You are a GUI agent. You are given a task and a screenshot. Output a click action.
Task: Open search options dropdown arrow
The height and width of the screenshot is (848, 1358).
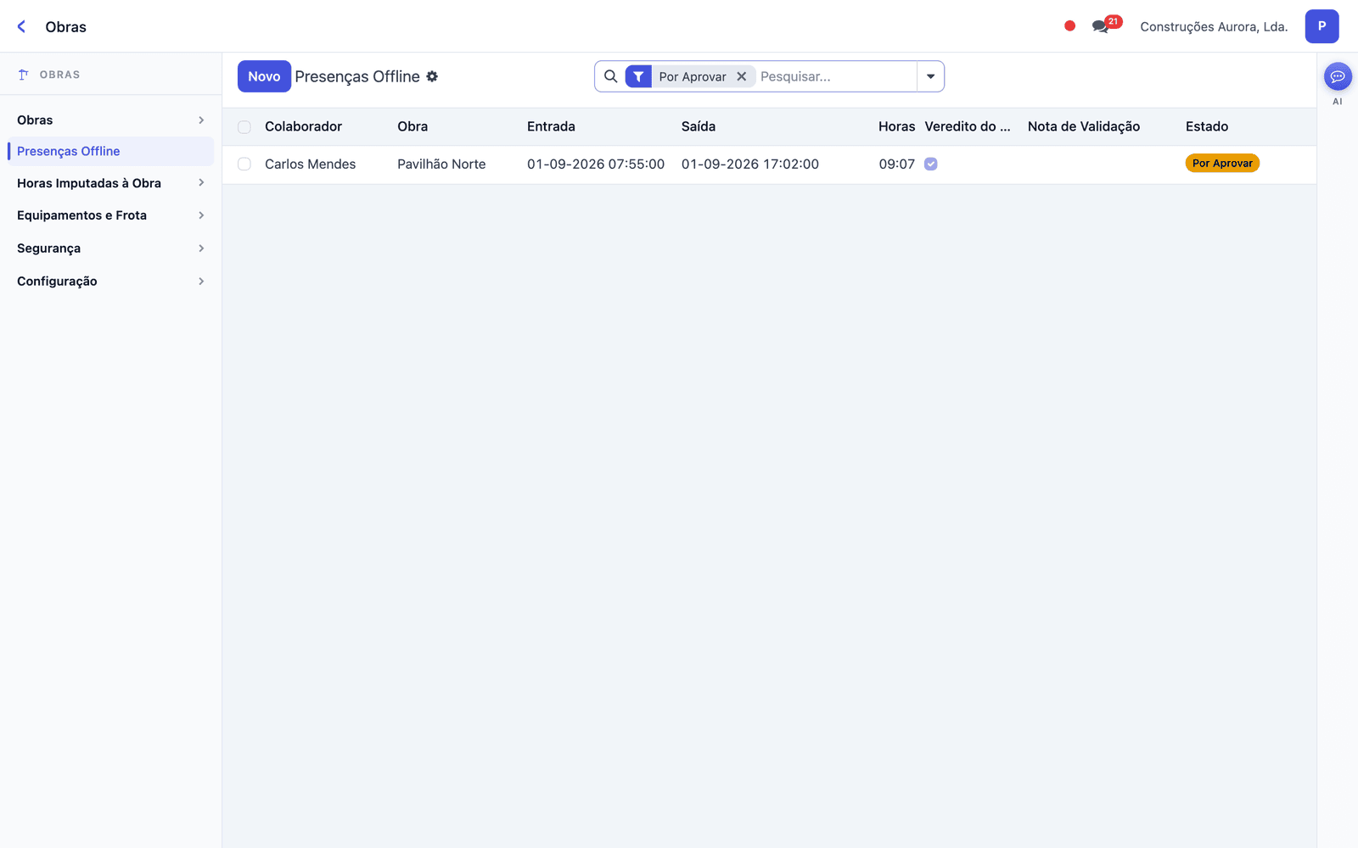[x=930, y=76]
